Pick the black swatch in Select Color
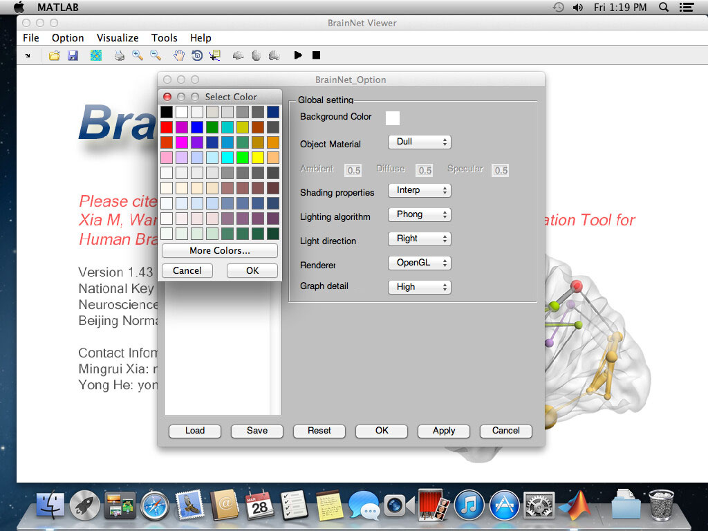 (x=167, y=111)
